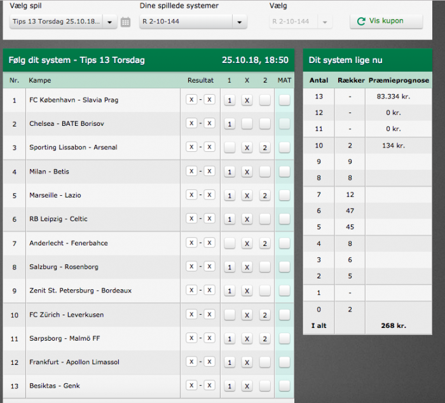Toggle 1 for Chelsea - BATE Borisov
This screenshot has height=403, width=445.
click(x=229, y=124)
